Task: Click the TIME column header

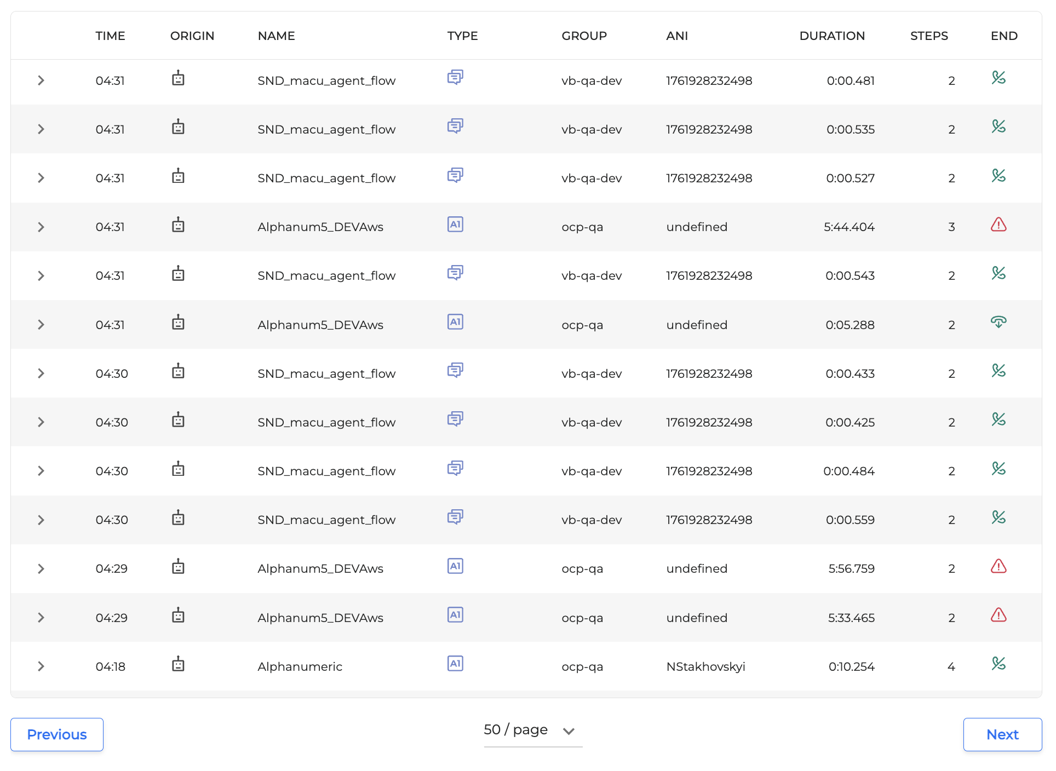Action: pos(110,36)
